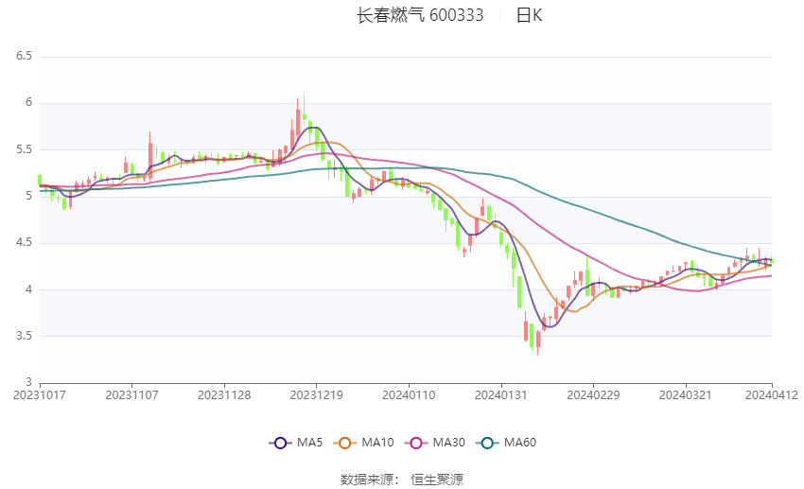Click the x-axis date 20240412
Viewport: 804px width, 489px height.
click(x=772, y=395)
